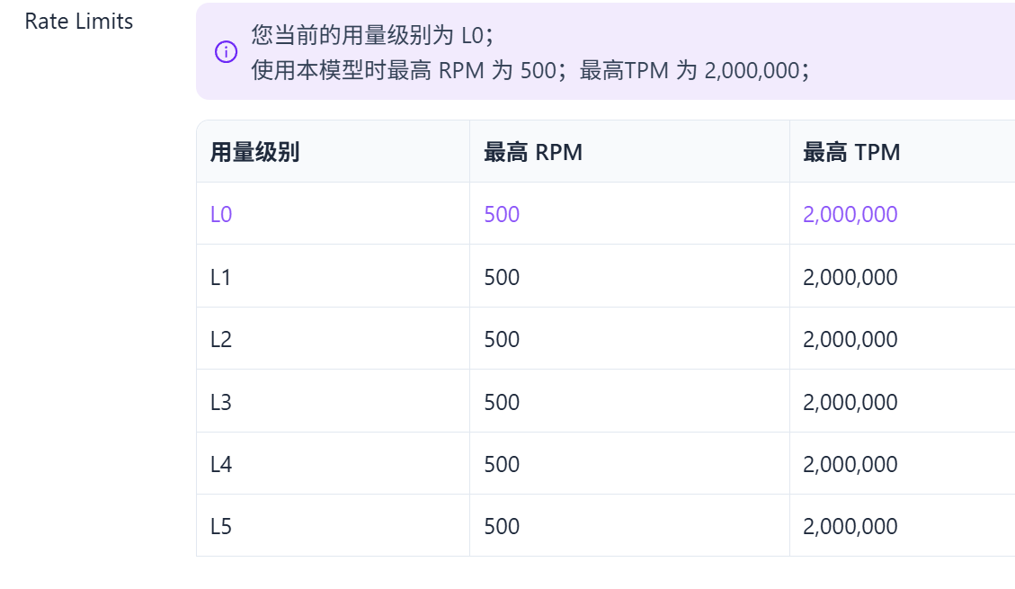Viewport: 1015px width, 589px height.
Task: Click the purple info icon in the banner
Action: pyautogui.click(x=226, y=52)
